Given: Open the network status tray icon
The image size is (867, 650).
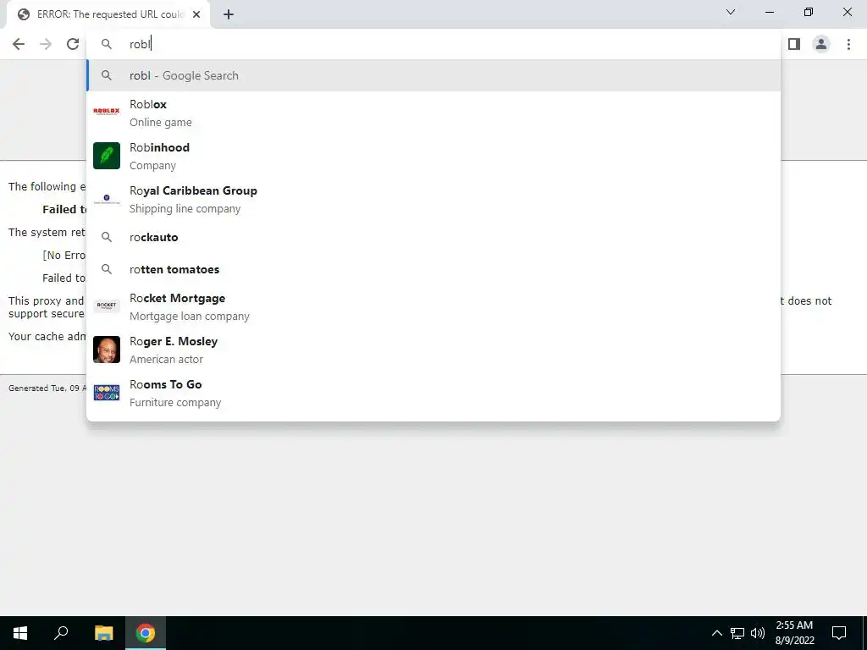Looking at the screenshot, I should 737,633.
